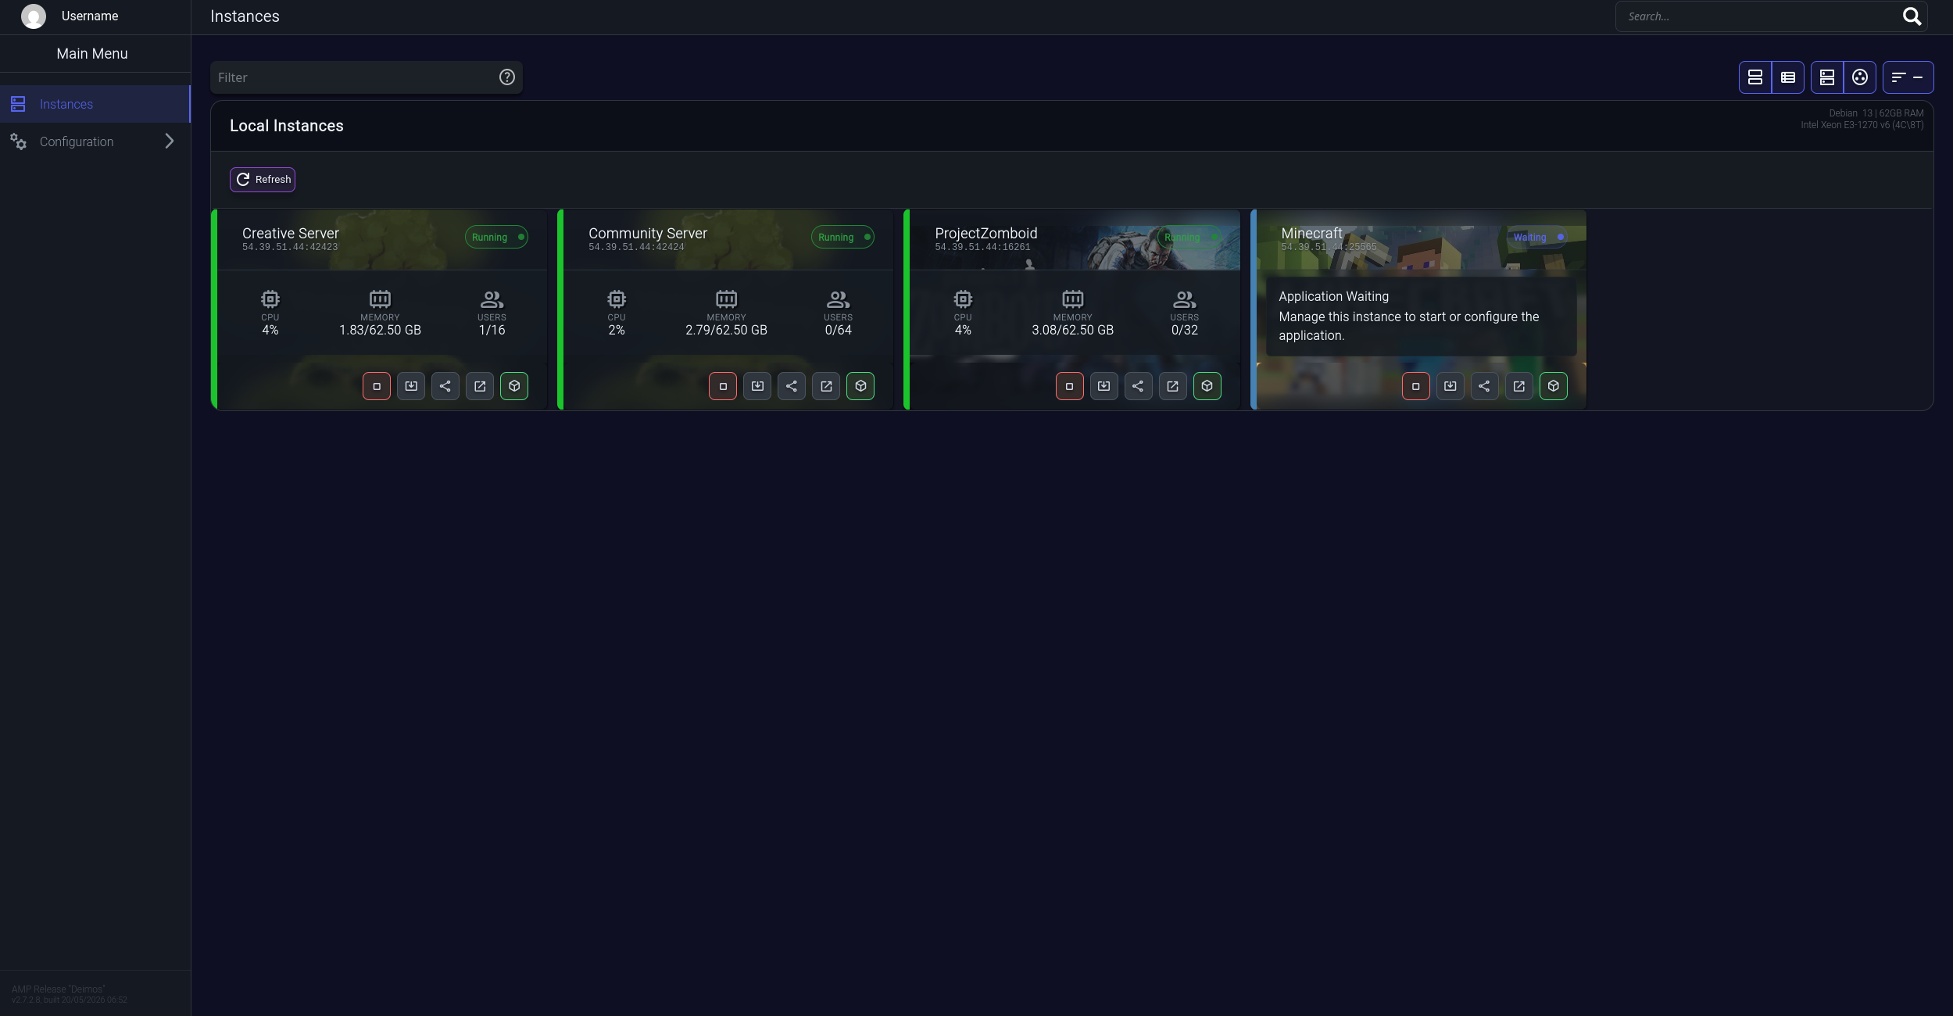Click the AMP Release 'Deimos' version text
Image resolution: width=1953 pixels, height=1016 pixels.
pyautogui.click(x=59, y=989)
